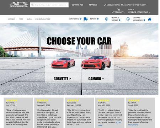Click the search magnifier icon
This screenshot has width=160, height=128.
[x=32, y=5]
